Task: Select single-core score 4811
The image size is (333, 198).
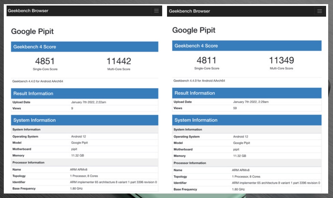Action: click(206, 60)
